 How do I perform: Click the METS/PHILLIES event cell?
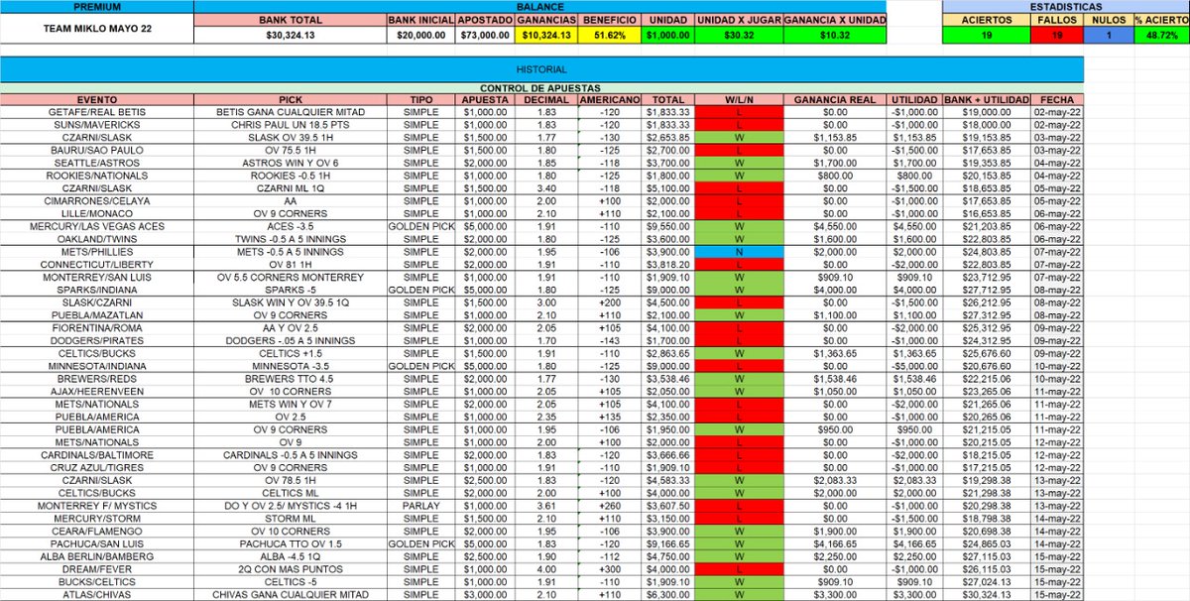click(x=96, y=254)
